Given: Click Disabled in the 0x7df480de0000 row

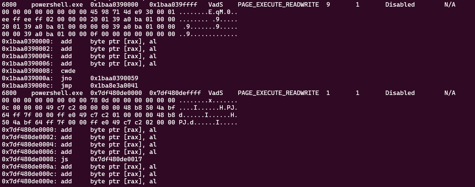Looking at the screenshot, I should coord(400,93).
